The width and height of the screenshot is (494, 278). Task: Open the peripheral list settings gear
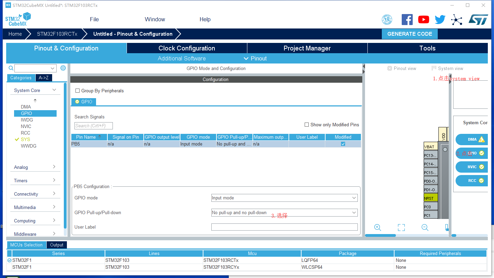(x=63, y=68)
